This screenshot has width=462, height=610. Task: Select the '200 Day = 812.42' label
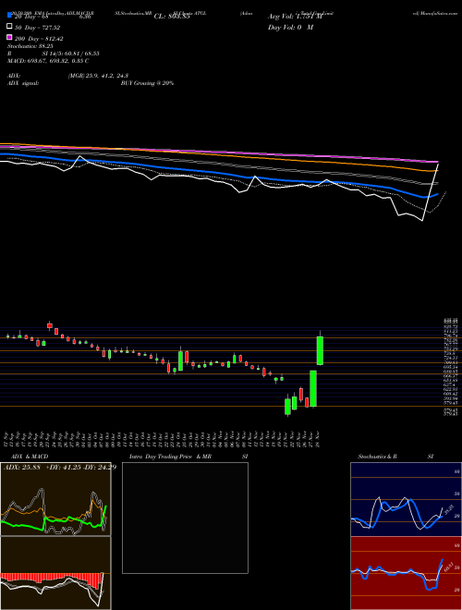click(x=39, y=39)
